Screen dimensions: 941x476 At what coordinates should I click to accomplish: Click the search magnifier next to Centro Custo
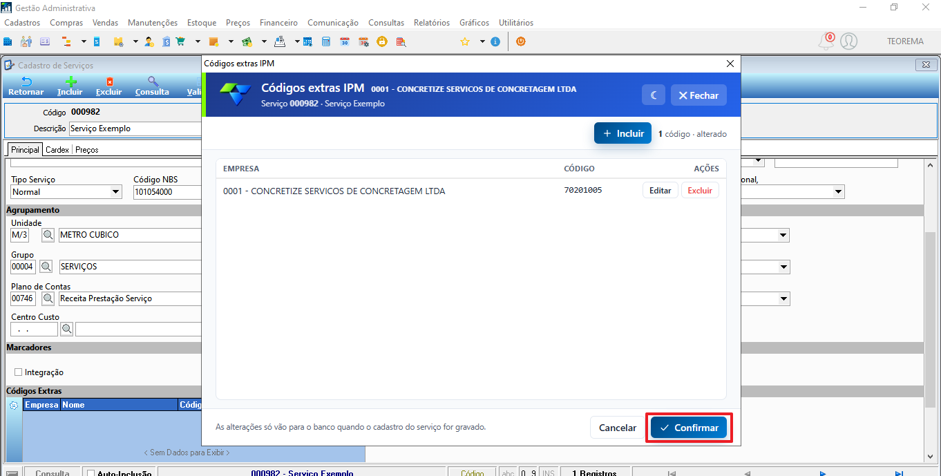[66, 330]
